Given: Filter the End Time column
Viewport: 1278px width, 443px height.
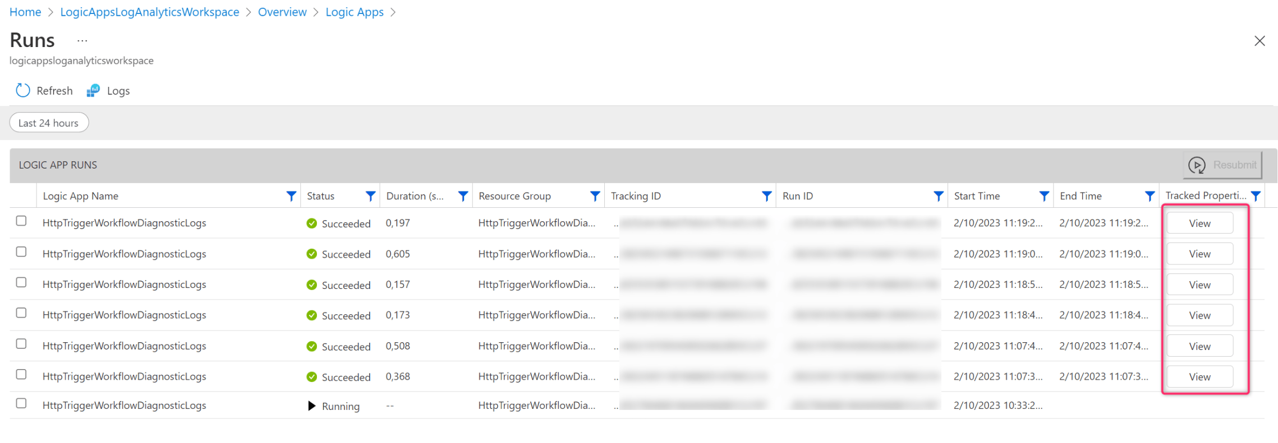Looking at the screenshot, I should 1150,196.
